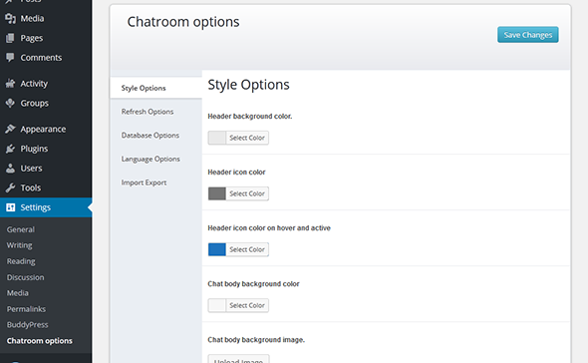Click the Appearance paintbrush icon
Viewport: 588px width, 363px height.
[11, 129]
